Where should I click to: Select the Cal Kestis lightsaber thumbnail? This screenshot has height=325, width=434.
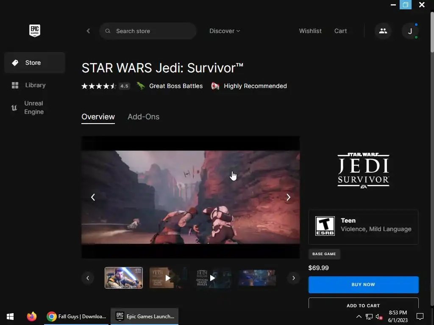(x=124, y=278)
